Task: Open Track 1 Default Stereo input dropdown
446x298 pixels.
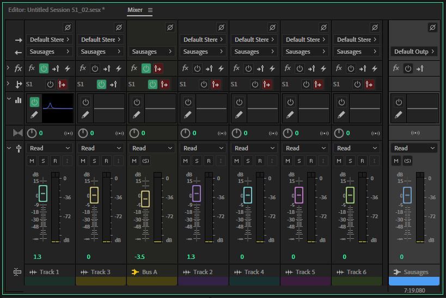Action: [x=50, y=40]
